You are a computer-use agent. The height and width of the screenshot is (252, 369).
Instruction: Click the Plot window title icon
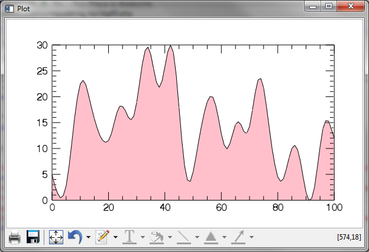pyautogui.click(x=9, y=9)
